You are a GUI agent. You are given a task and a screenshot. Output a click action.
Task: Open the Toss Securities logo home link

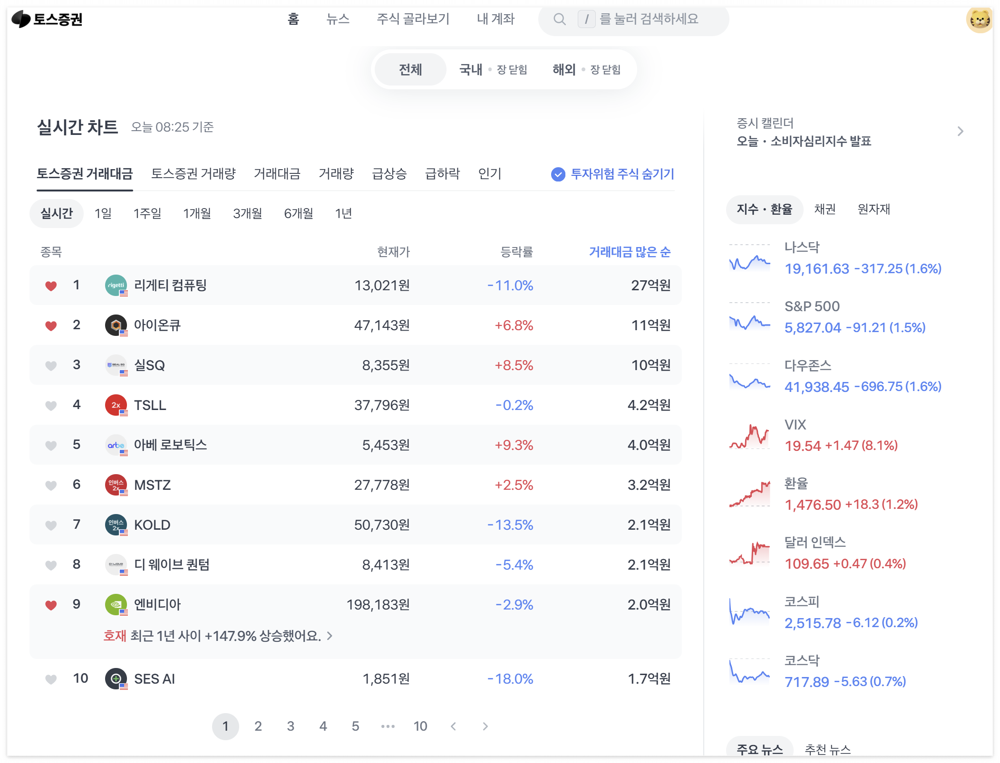click(47, 19)
